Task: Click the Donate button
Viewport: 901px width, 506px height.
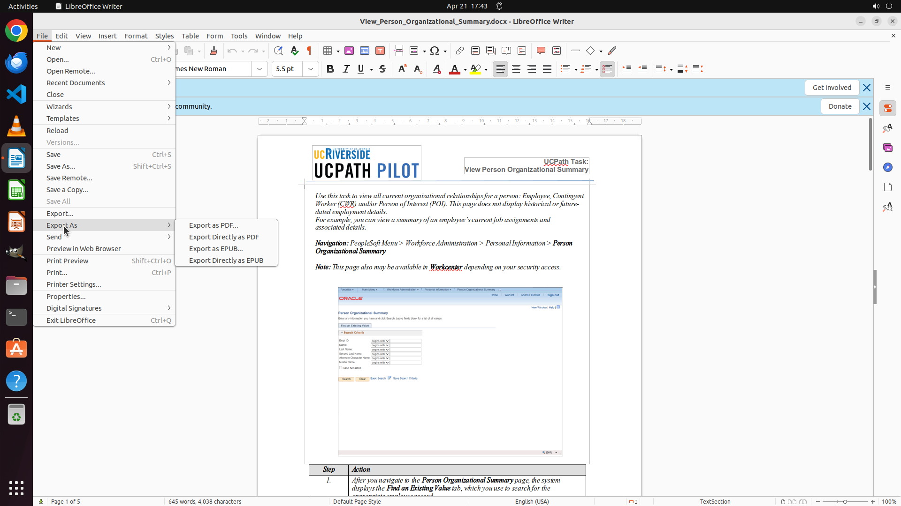Action: (x=840, y=106)
